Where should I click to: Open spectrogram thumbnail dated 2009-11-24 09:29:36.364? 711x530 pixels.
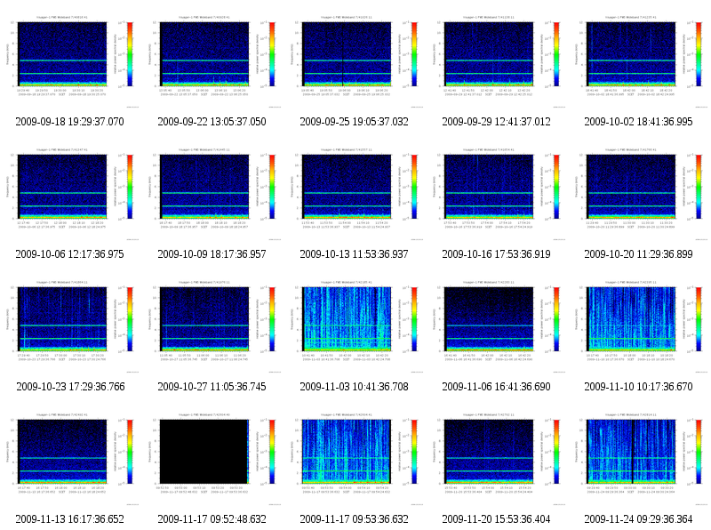[x=640, y=459]
